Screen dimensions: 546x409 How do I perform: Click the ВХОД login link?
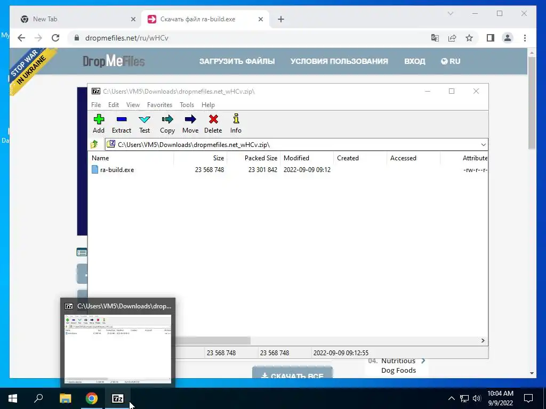[414, 61]
